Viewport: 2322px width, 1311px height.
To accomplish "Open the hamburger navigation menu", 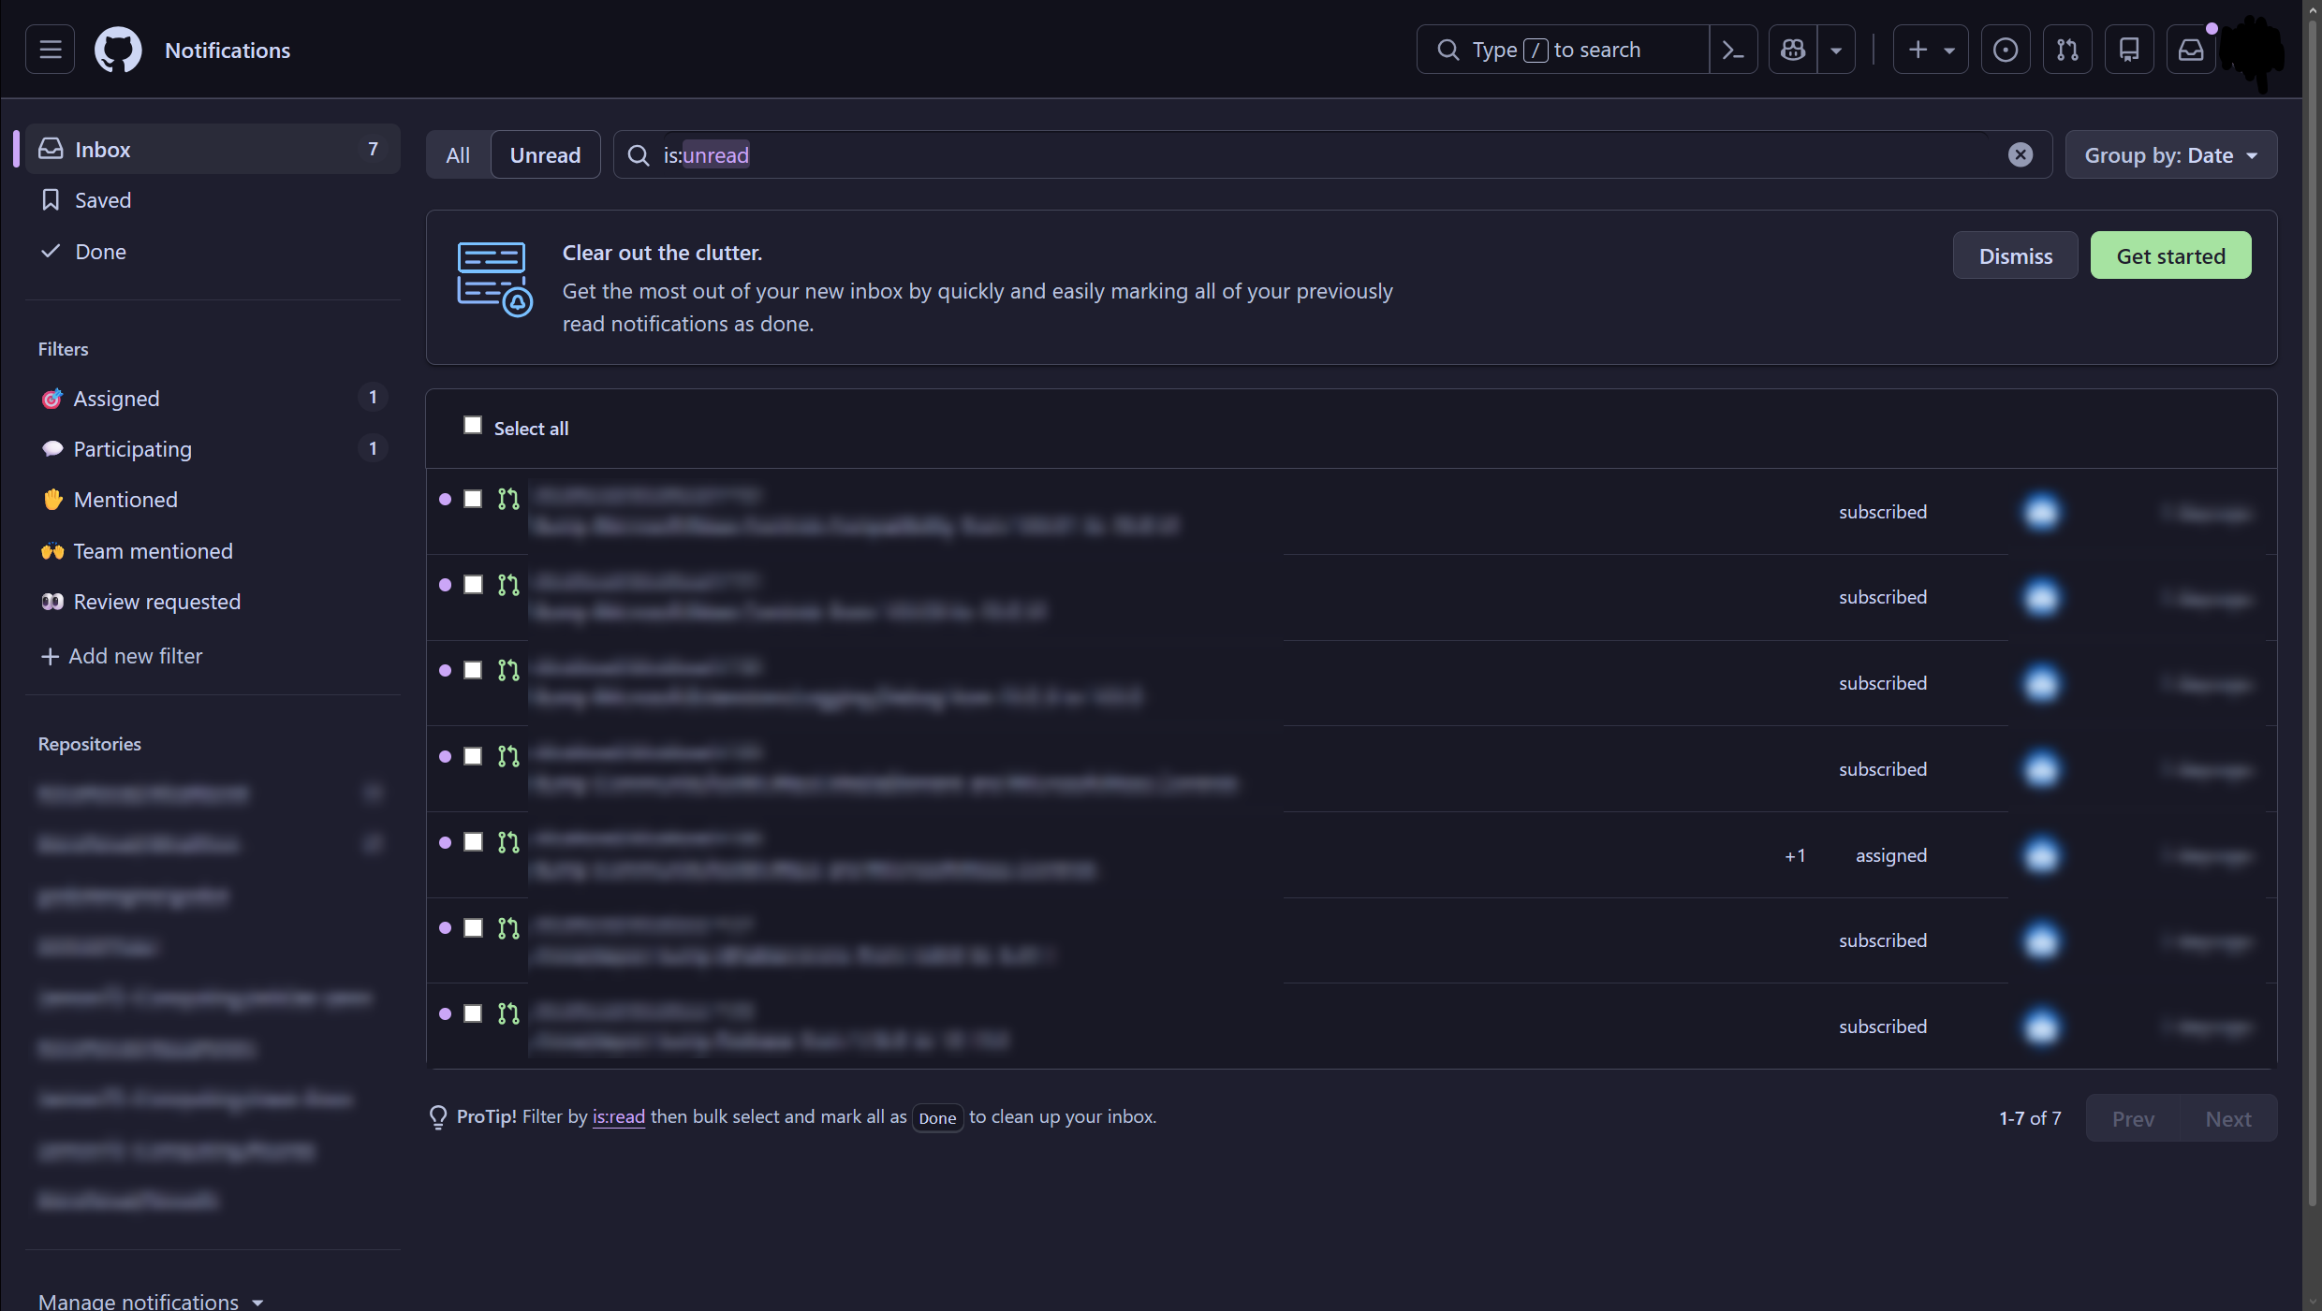I will [51, 50].
